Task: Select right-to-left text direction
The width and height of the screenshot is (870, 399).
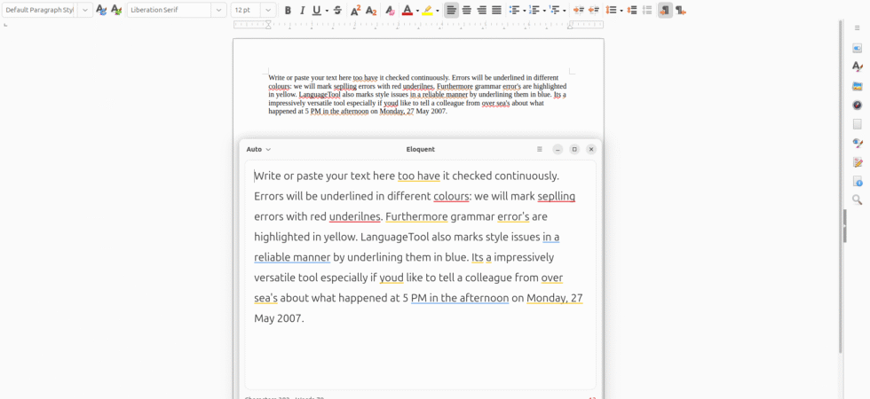Action: [681, 10]
